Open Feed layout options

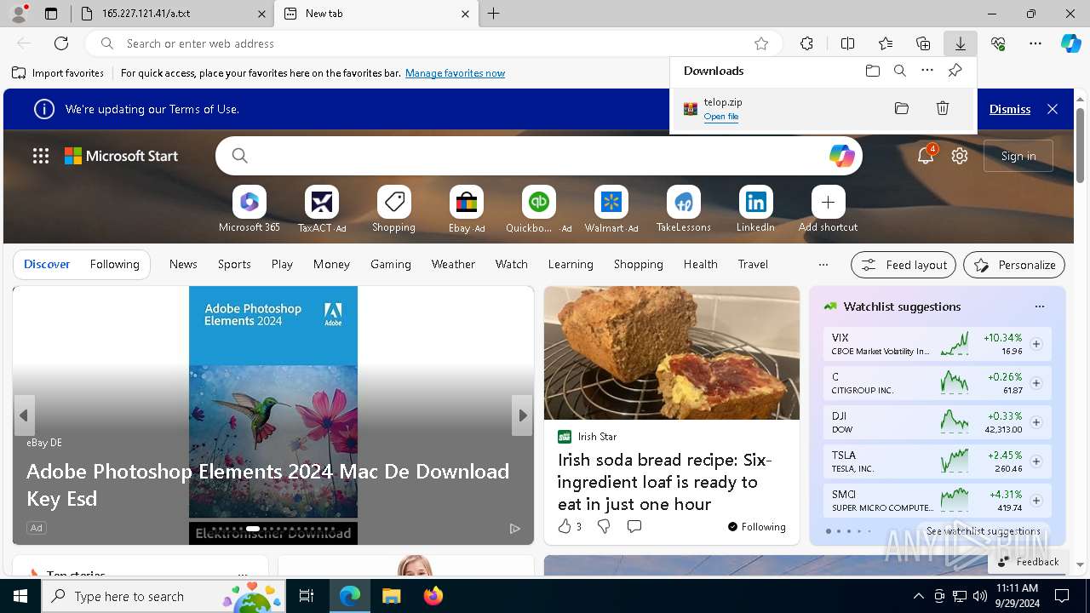tap(904, 265)
